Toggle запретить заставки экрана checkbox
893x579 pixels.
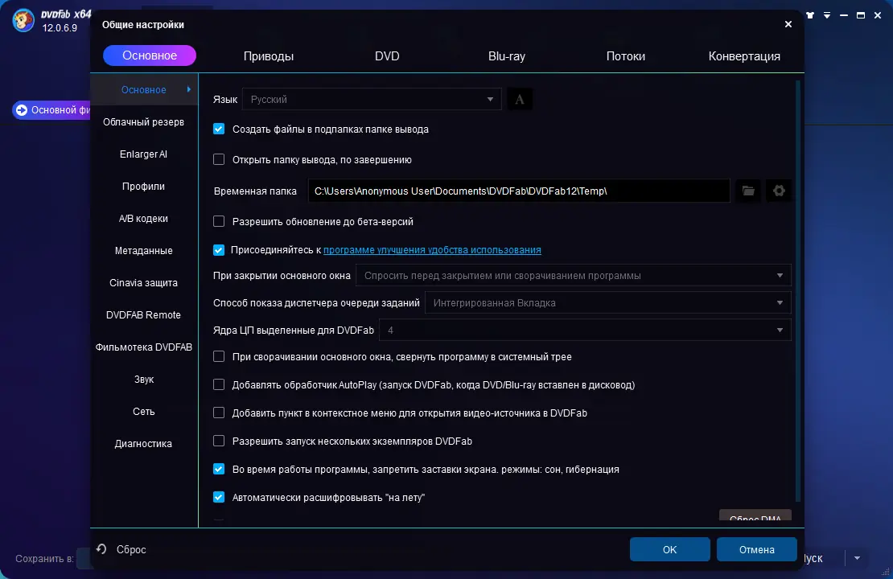[219, 469]
